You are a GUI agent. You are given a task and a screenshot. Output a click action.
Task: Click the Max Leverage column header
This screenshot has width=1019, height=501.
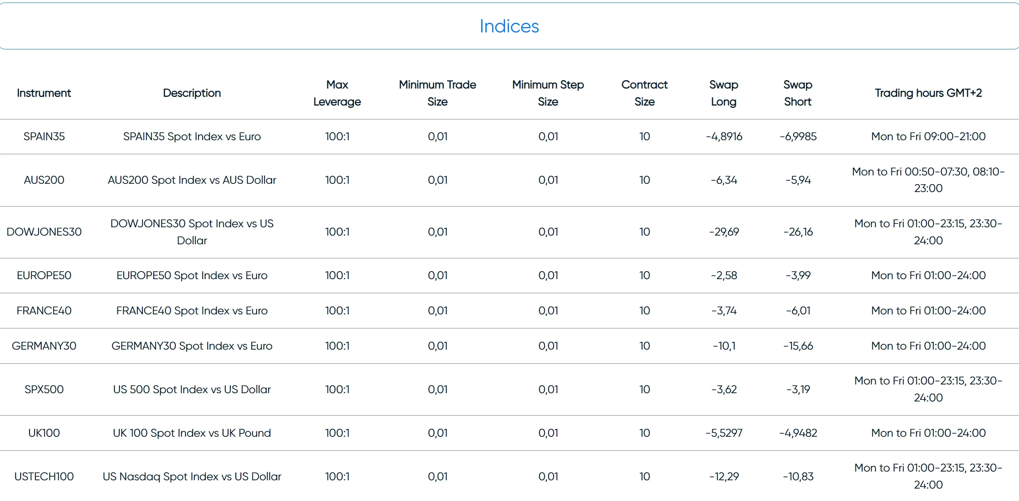click(x=337, y=93)
